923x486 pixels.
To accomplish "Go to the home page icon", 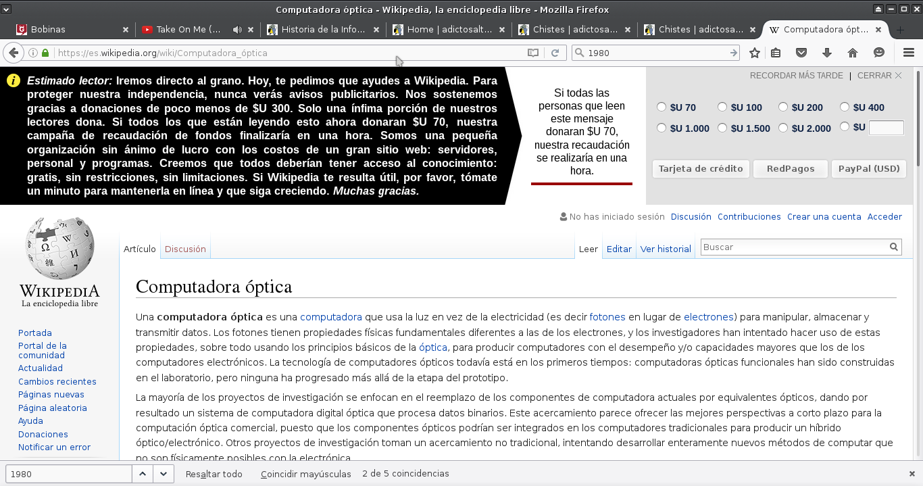I will pyautogui.click(x=853, y=53).
